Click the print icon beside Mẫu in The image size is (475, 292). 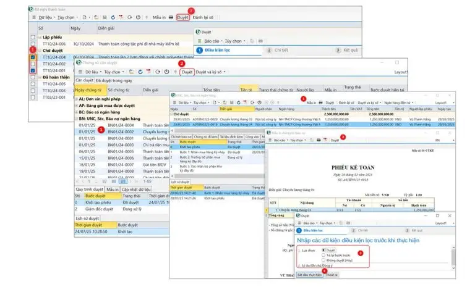coord(171,17)
